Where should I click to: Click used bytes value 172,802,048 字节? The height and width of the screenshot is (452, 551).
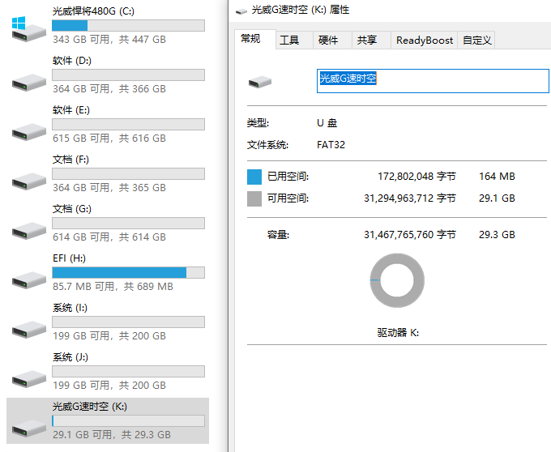416,177
